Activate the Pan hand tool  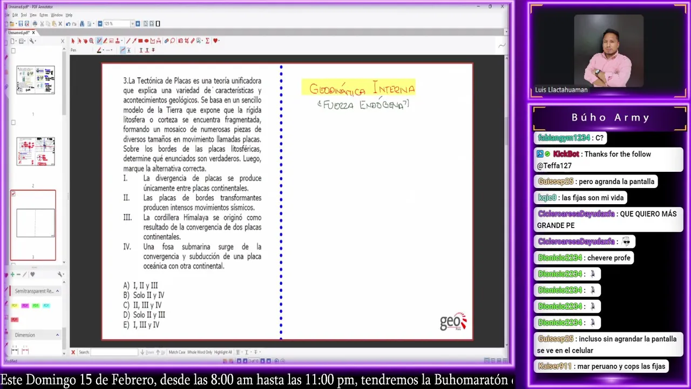click(85, 41)
